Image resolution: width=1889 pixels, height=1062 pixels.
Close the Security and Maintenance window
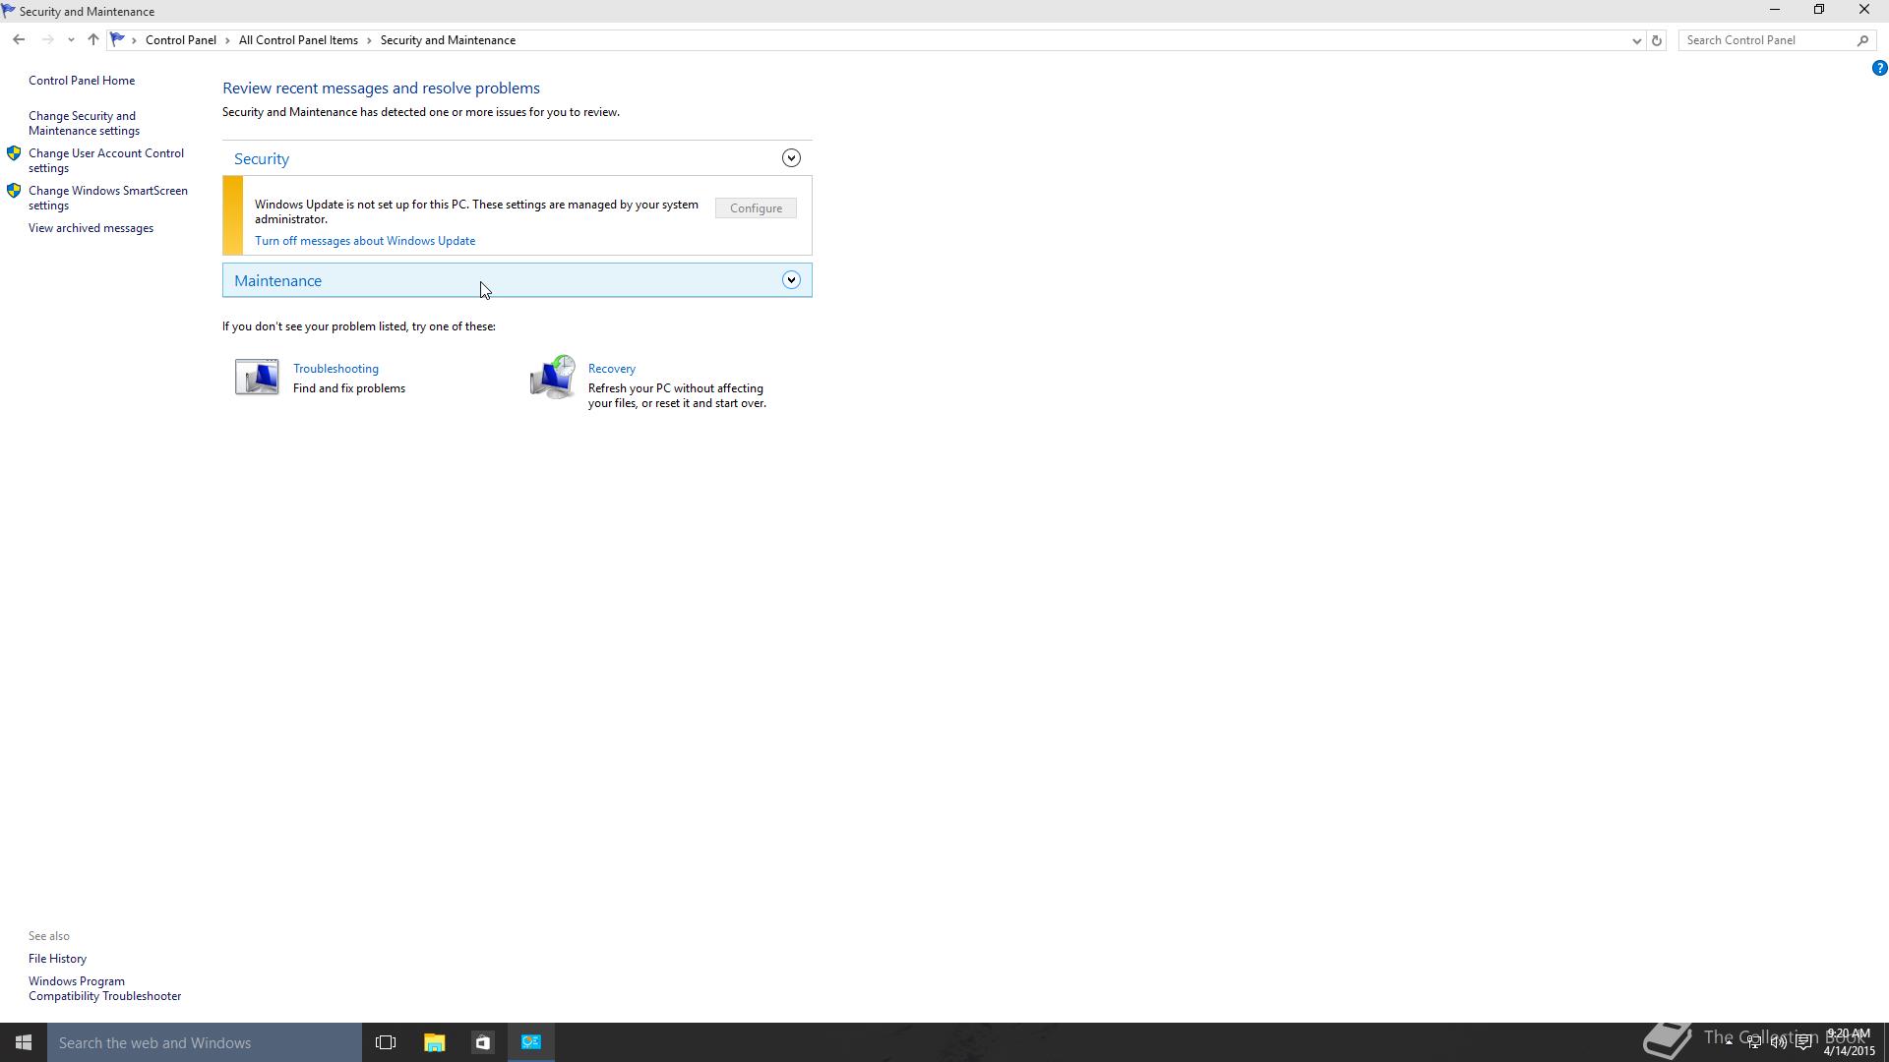coord(1864,10)
